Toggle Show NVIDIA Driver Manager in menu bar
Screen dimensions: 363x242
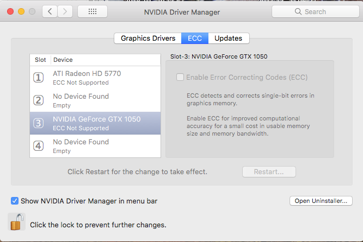click(15, 201)
